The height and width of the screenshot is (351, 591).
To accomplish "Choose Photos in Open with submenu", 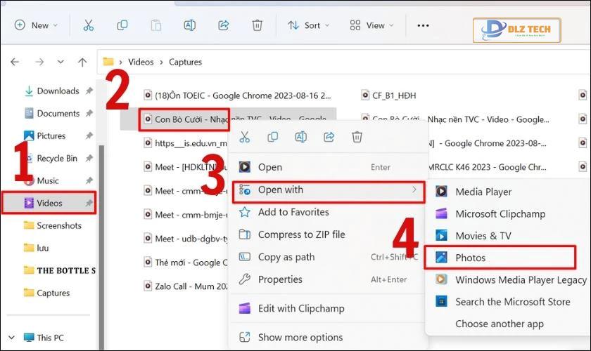I will tap(500, 258).
